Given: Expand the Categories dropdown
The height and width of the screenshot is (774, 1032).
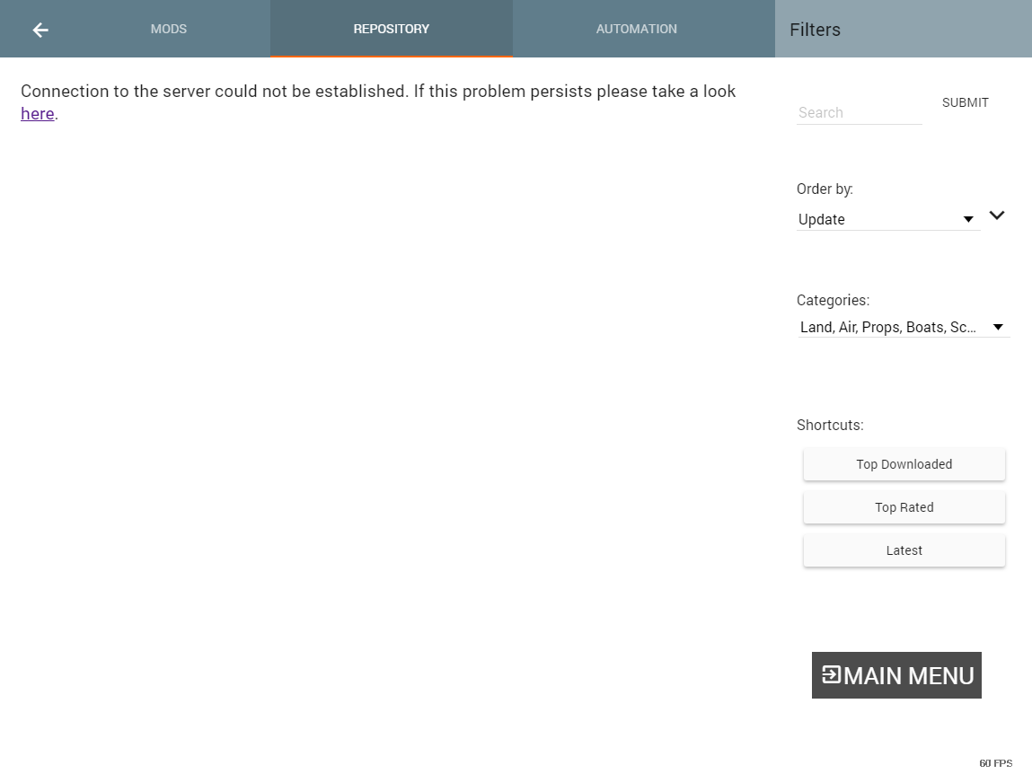Looking at the screenshot, I should coord(904,327).
